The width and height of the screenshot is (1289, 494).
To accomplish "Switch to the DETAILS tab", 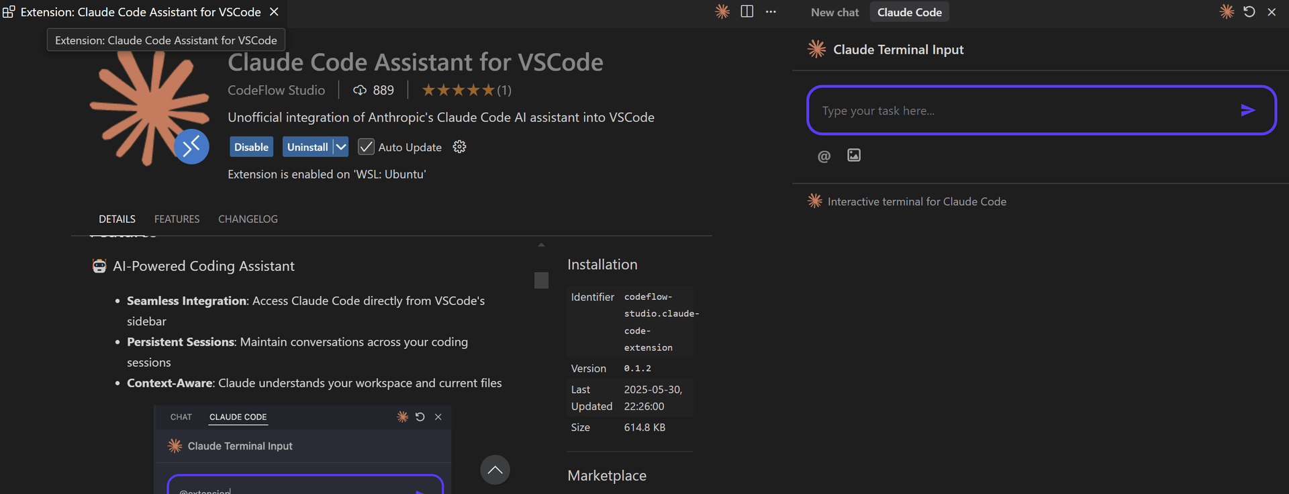I will click(x=117, y=219).
